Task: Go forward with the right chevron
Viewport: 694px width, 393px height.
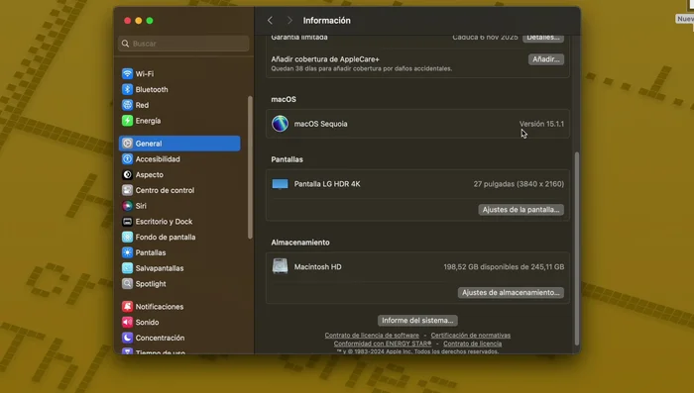Action: tap(289, 21)
